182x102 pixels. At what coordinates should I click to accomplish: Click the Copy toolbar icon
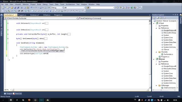[x=25, y=8]
